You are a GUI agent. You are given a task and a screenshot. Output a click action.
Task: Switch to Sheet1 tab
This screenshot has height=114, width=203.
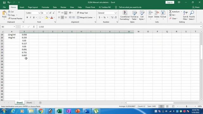(29, 103)
